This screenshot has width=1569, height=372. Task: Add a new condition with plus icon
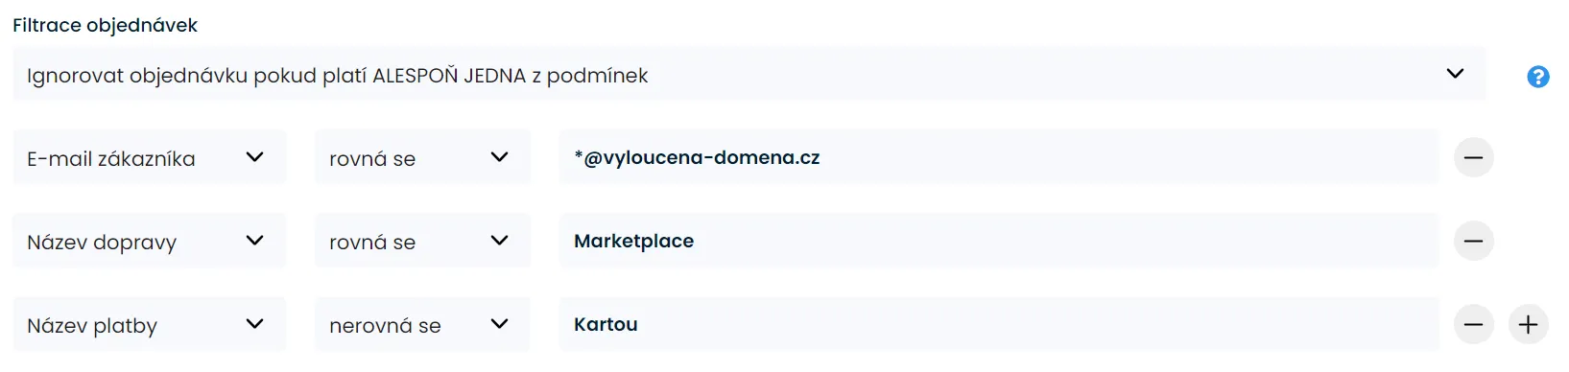tap(1528, 324)
